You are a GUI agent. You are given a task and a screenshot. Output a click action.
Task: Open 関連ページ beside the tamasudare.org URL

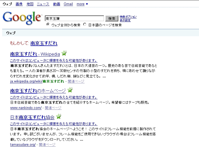pyautogui.click(x=47, y=145)
